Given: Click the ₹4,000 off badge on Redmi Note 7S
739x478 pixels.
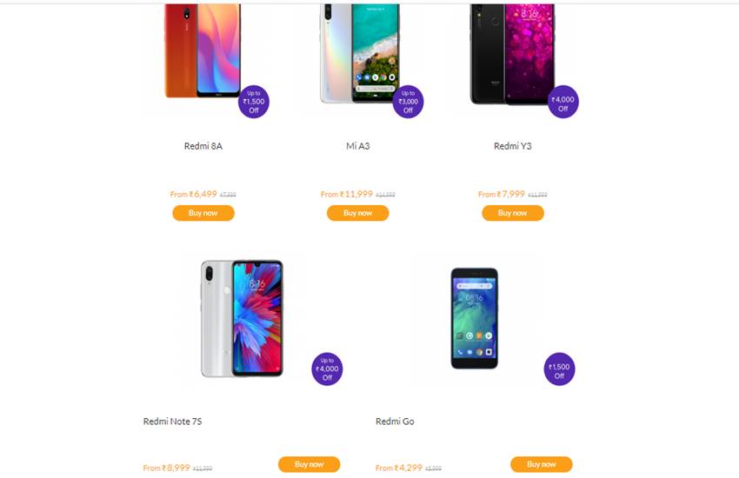Looking at the screenshot, I should [327, 368].
